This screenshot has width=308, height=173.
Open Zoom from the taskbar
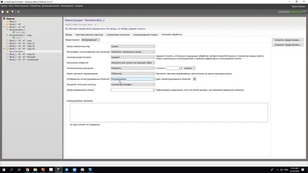[75, 170]
